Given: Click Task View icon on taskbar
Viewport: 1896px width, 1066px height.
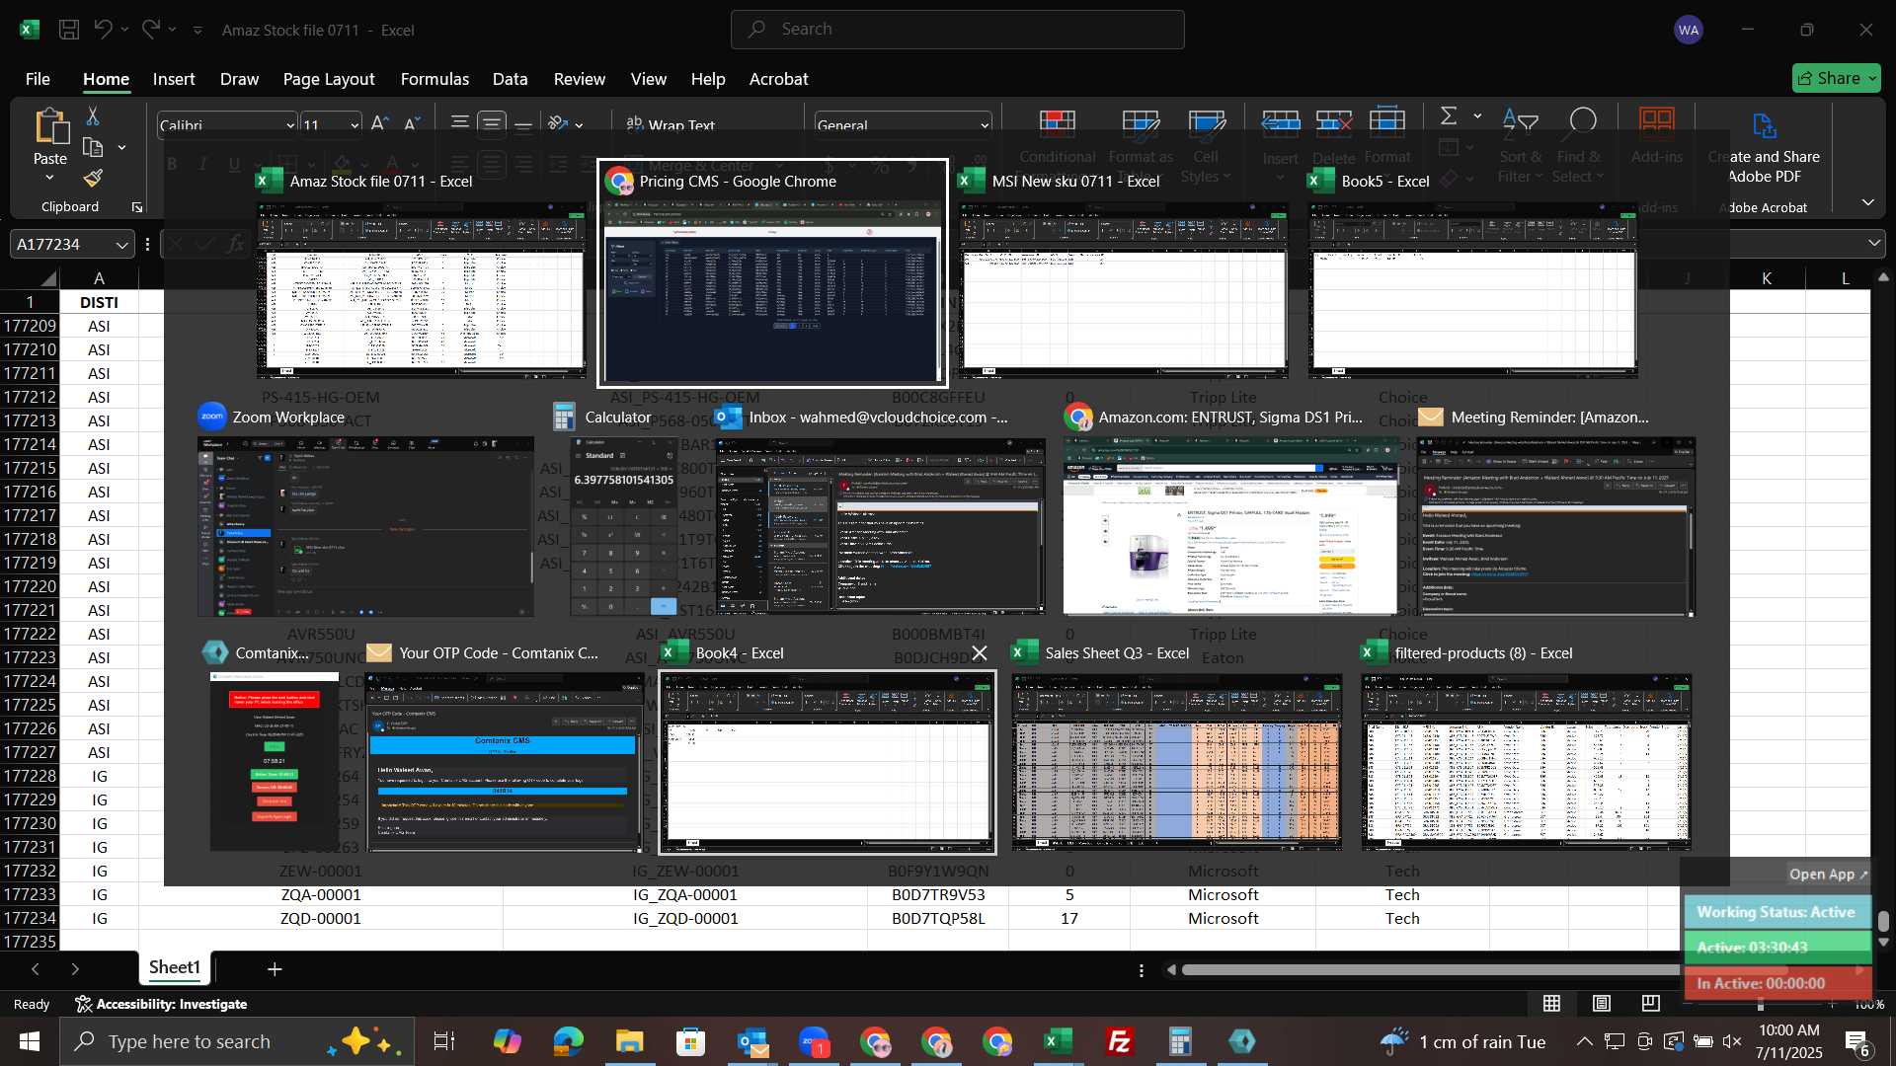Looking at the screenshot, I should [x=444, y=1041].
